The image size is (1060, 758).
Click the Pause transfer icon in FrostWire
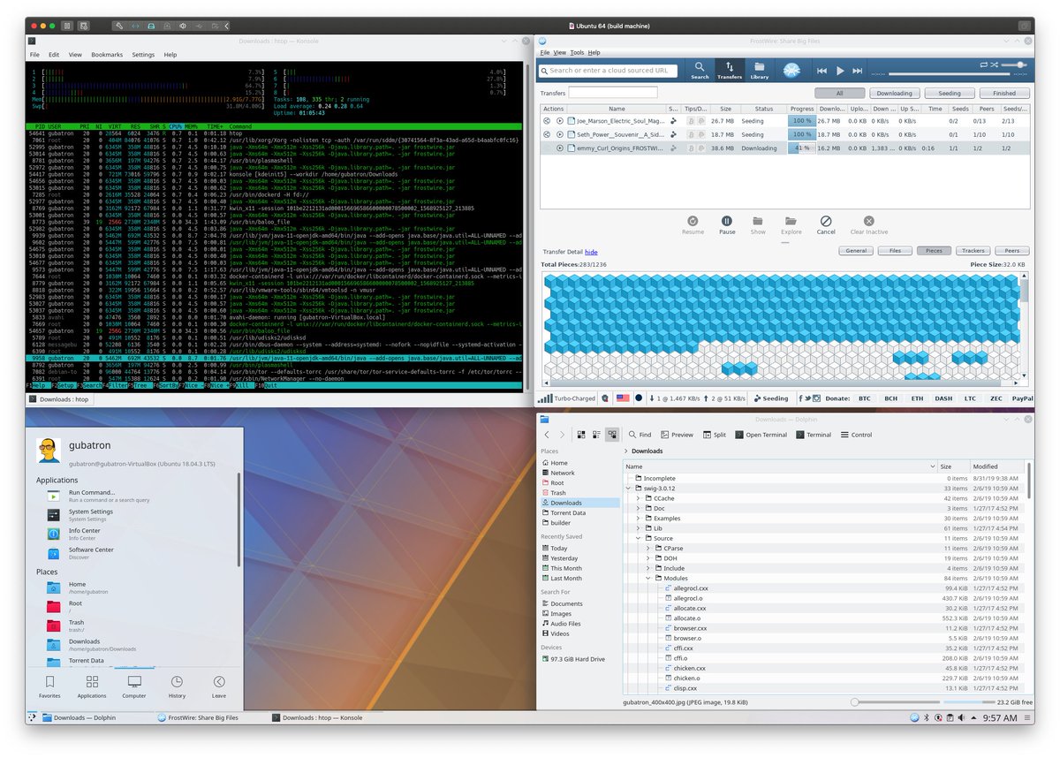[x=727, y=221]
